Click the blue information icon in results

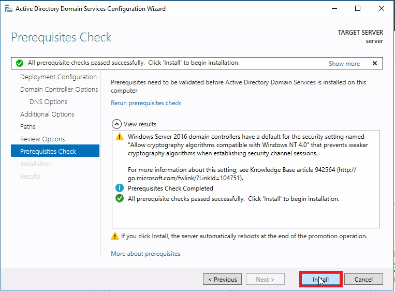[x=120, y=188]
